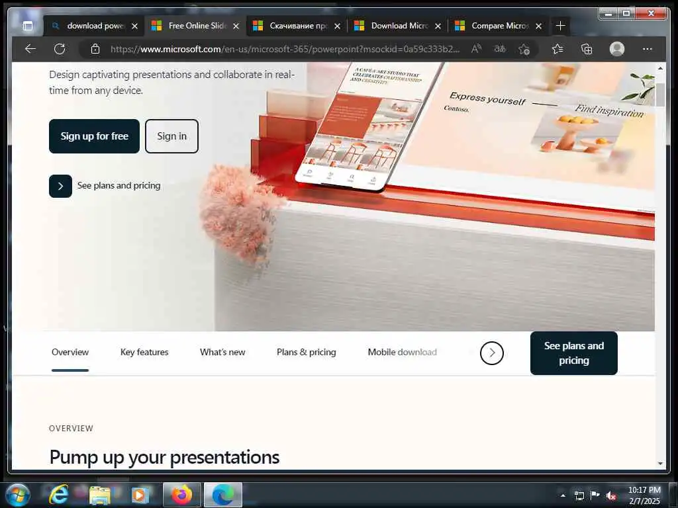Open the media player taskbar icon
678x508 pixels.
[x=139, y=495]
